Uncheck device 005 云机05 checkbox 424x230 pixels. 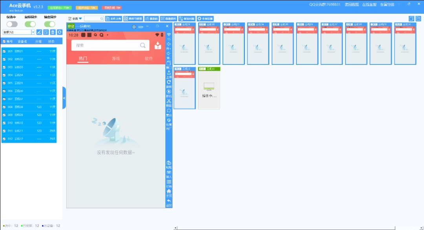click(4, 83)
